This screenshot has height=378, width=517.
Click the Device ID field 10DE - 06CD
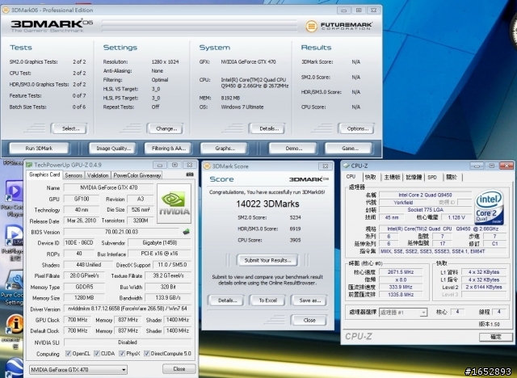point(79,242)
